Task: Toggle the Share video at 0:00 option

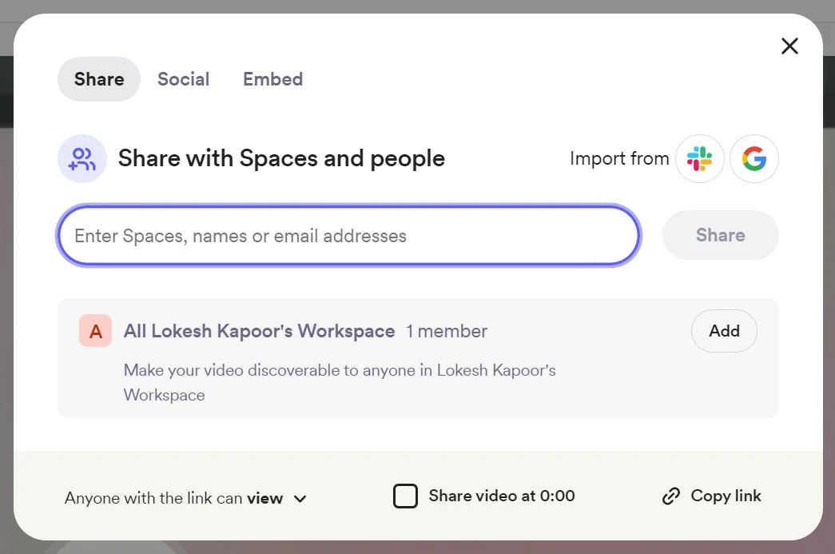Action: [406, 496]
